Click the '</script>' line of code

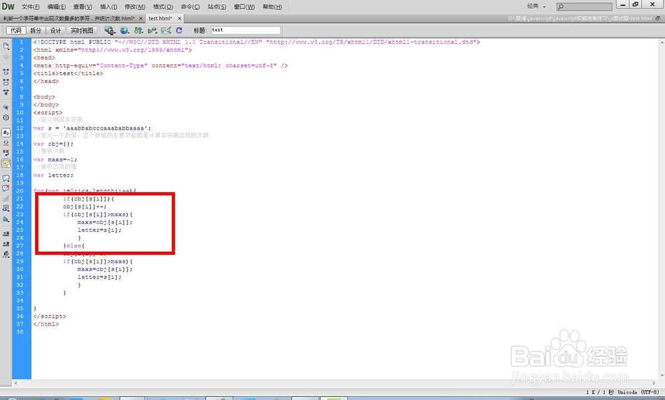click(50, 316)
